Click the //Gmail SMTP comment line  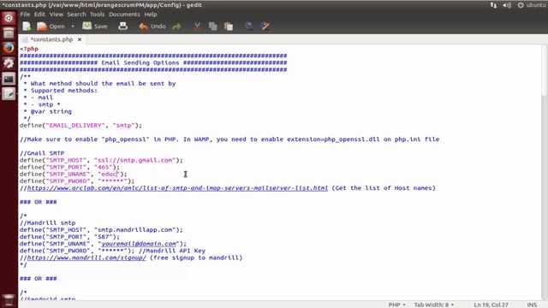pyautogui.click(x=42, y=153)
